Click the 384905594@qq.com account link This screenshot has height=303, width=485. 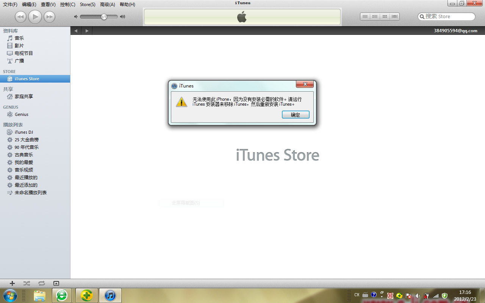tap(455, 31)
